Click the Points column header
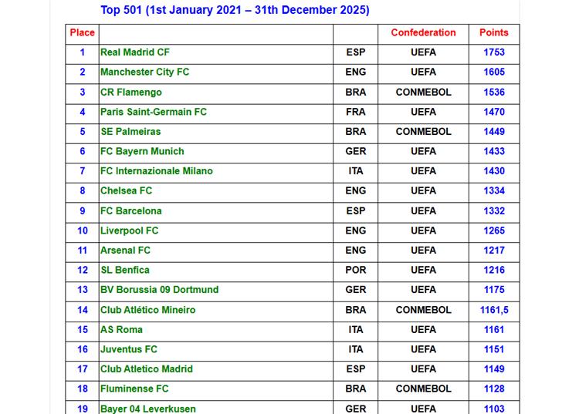This screenshot has width=579, height=414. point(494,33)
